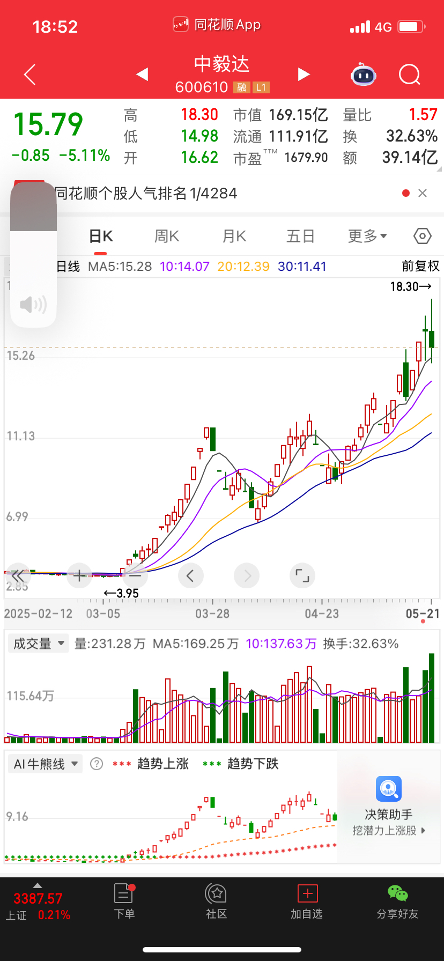Viewport: 444px width, 961px height.
Task: Tap the blue 30:11.41 MA label
Action: 302,267
